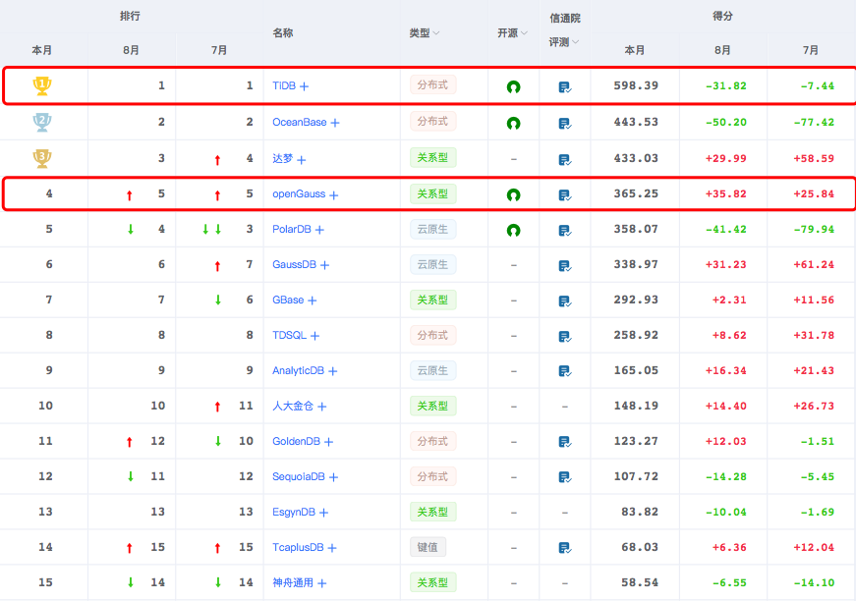Click the bronze trophy icon for rank 3
This screenshot has width=856, height=601.
[42, 158]
